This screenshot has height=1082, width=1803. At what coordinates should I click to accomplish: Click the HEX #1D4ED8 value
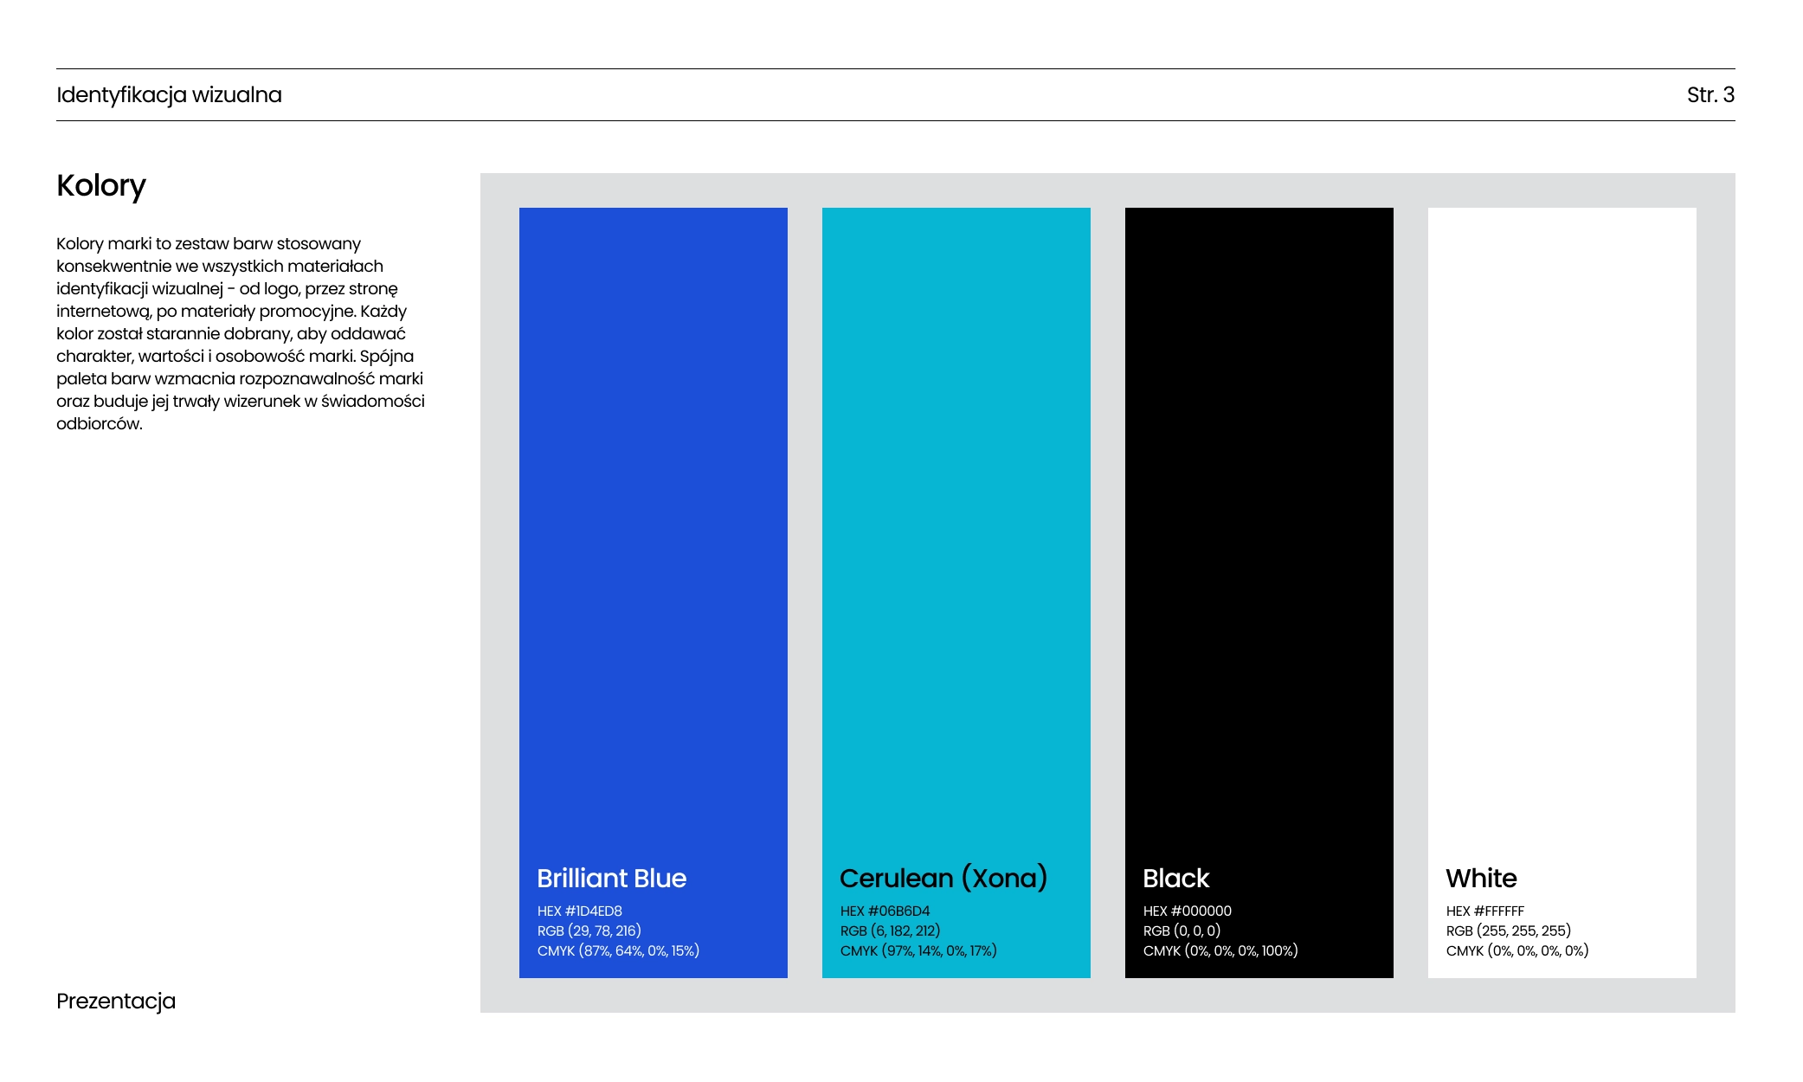pyautogui.click(x=579, y=911)
